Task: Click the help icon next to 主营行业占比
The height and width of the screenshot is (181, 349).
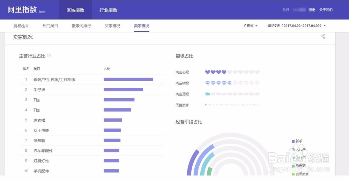Action: (x=49, y=55)
